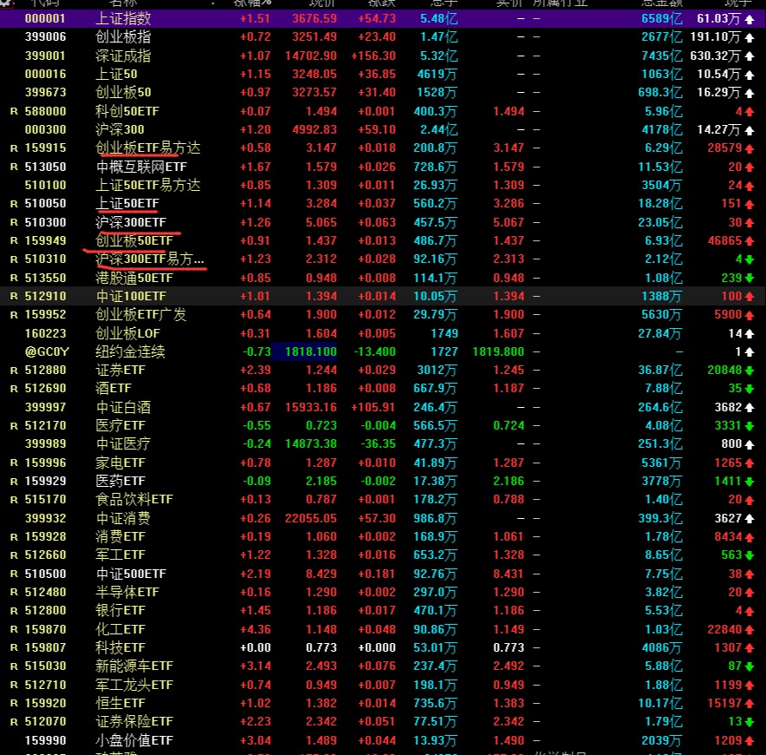Open 消费ETF with code 159928
This screenshot has width=766, height=755.
[121, 536]
